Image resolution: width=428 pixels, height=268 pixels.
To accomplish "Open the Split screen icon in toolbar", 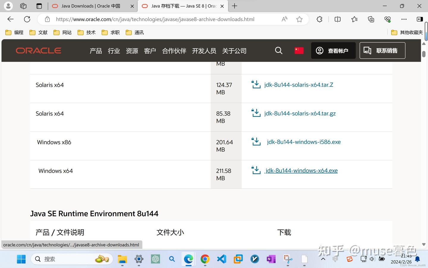I will click(337, 19).
